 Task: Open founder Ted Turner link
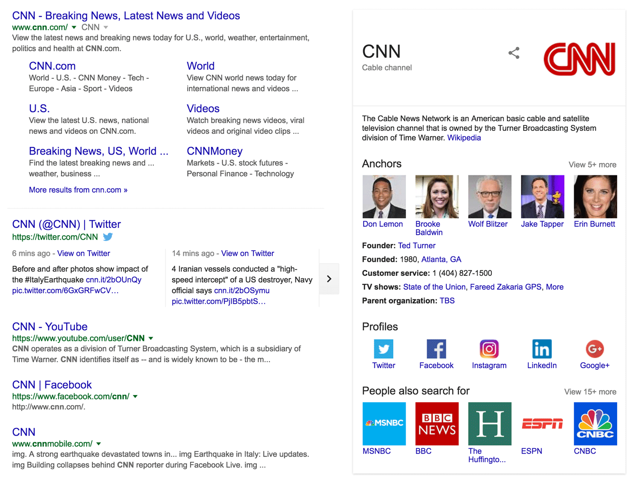[417, 246]
